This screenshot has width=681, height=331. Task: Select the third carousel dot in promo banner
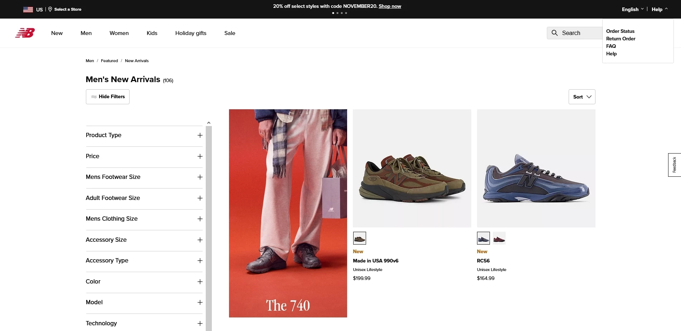click(x=342, y=13)
